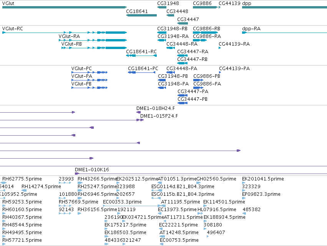Select the RH40367.5prime EST label
This screenshot has height=246, width=327.
point(22,218)
